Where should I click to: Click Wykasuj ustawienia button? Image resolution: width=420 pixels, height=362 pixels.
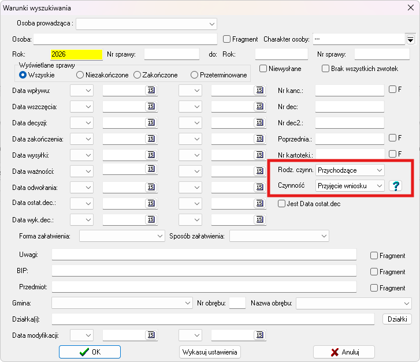click(x=210, y=352)
